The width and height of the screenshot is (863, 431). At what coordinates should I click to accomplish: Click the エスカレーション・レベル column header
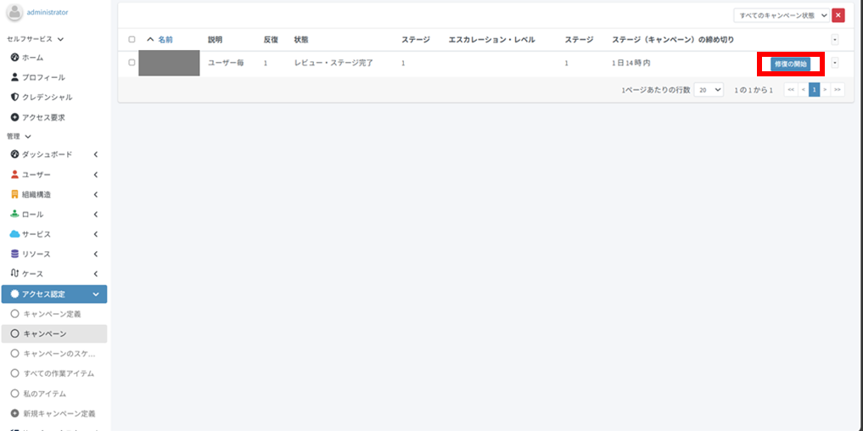point(491,40)
